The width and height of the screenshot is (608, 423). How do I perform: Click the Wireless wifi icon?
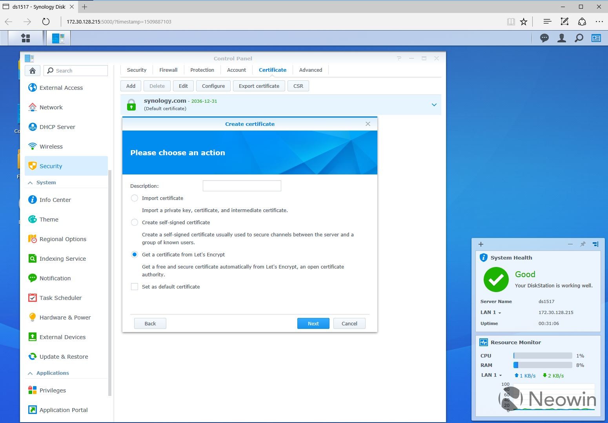click(33, 146)
